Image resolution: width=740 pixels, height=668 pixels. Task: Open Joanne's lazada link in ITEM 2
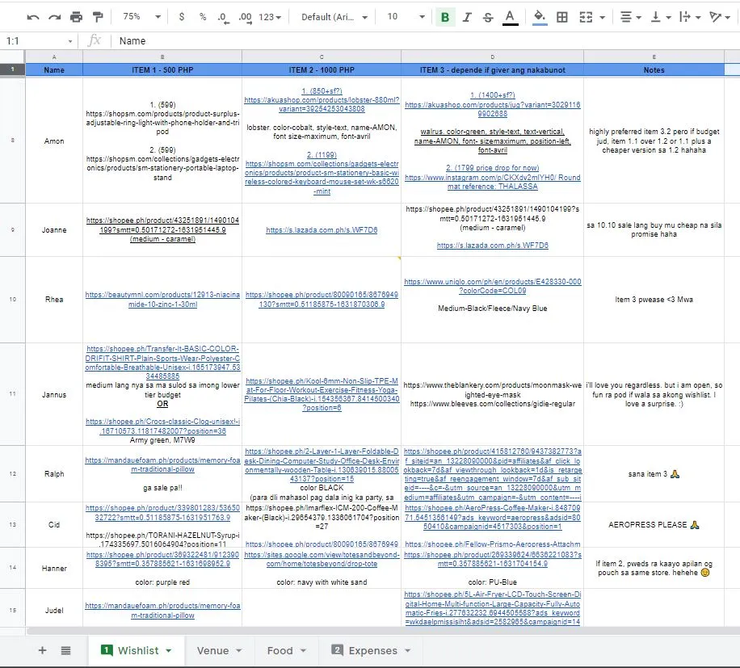tap(322, 229)
